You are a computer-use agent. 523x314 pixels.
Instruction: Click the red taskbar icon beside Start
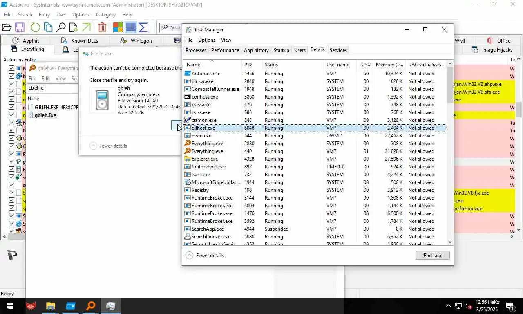[31, 306]
